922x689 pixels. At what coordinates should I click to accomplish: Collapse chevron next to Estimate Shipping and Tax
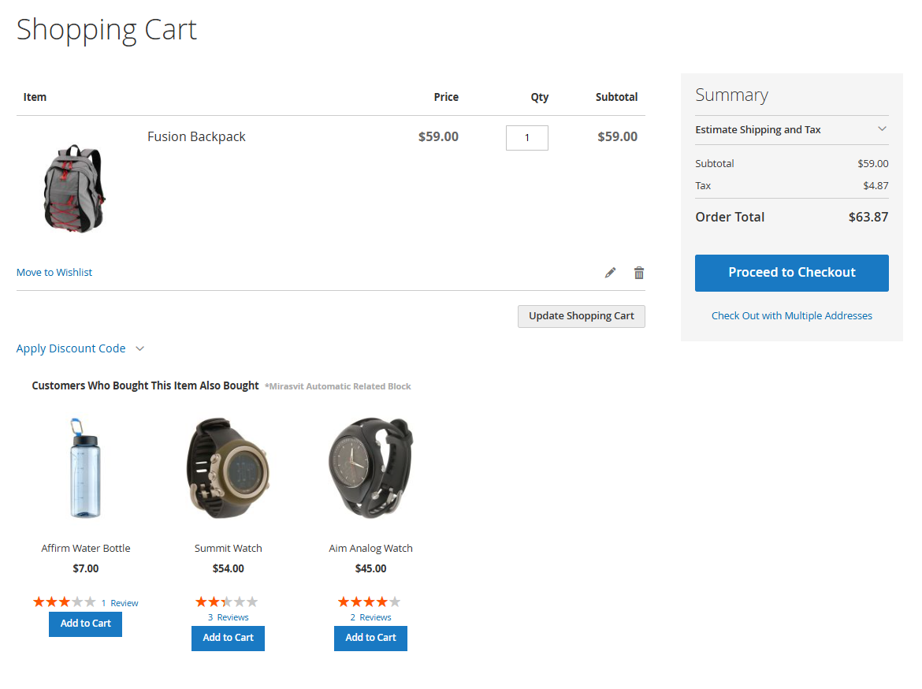click(882, 128)
